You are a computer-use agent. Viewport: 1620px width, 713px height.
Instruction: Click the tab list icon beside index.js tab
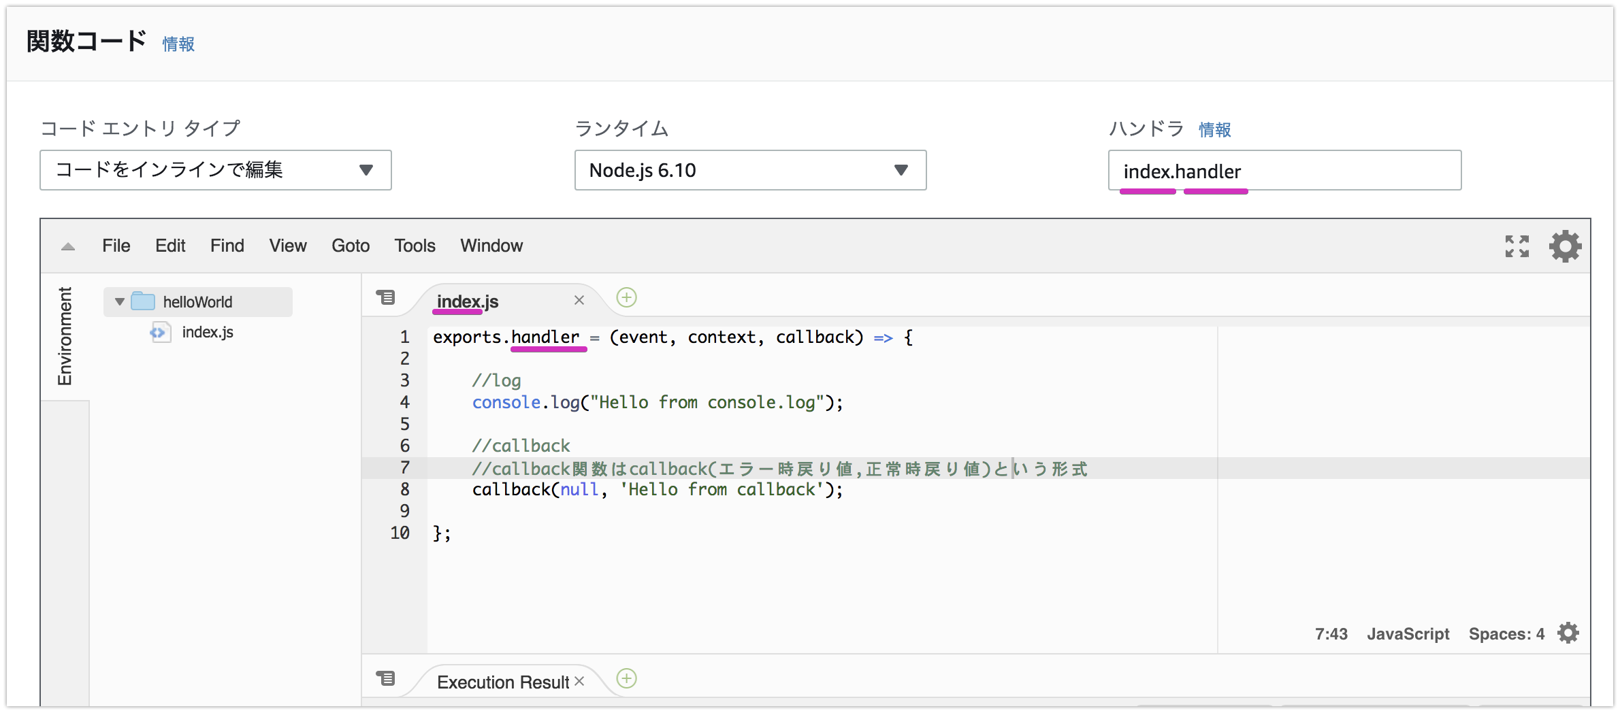tap(387, 298)
